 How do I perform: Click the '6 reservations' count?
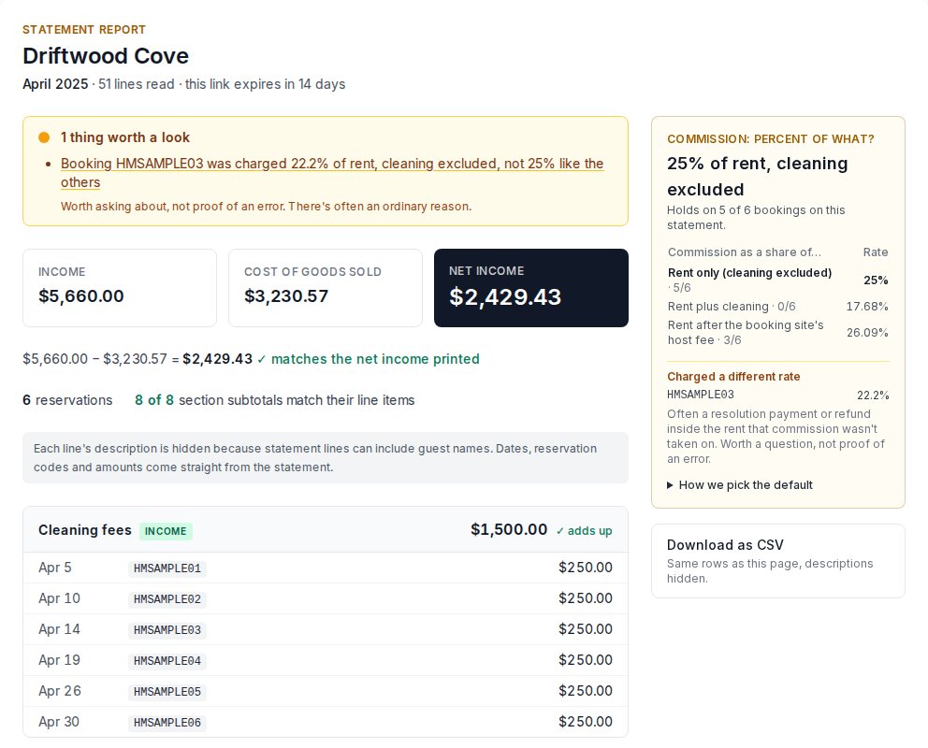click(67, 400)
